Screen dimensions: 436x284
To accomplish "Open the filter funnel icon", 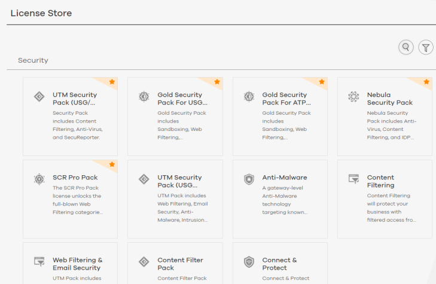I will click(x=426, y=47).
